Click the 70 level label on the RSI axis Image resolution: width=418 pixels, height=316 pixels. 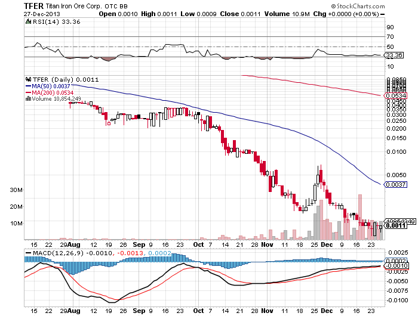pos(390,37)
